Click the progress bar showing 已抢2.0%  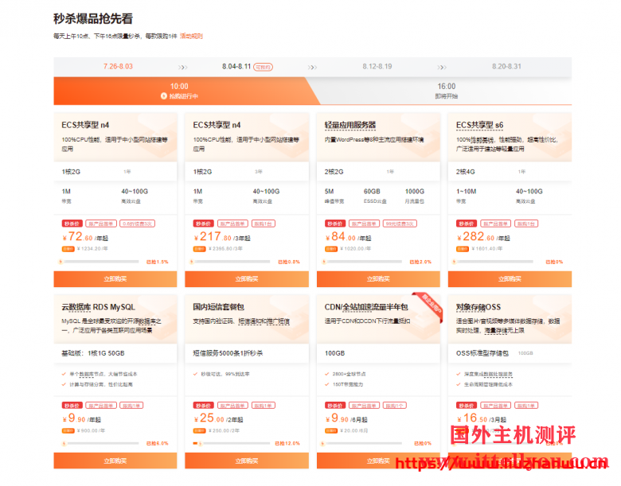(362, 262)
